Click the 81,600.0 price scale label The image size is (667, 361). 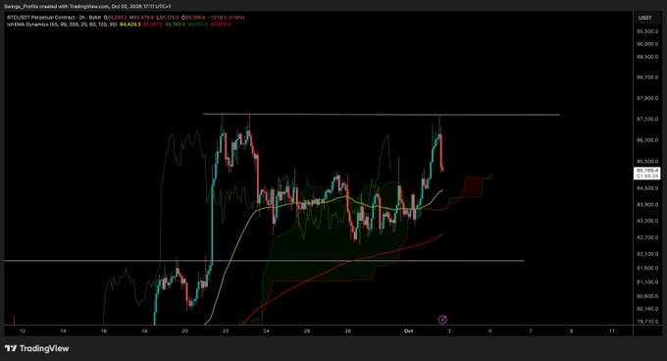click(x=647, y=268)
